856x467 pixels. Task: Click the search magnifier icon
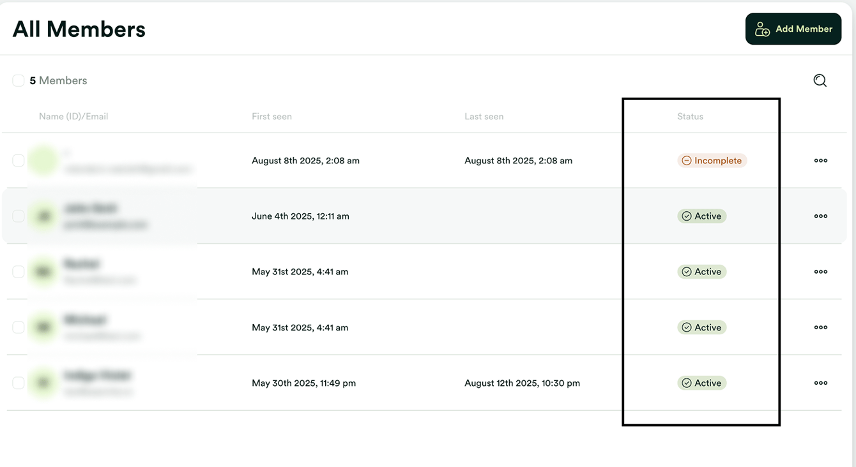tap(820, 80)
